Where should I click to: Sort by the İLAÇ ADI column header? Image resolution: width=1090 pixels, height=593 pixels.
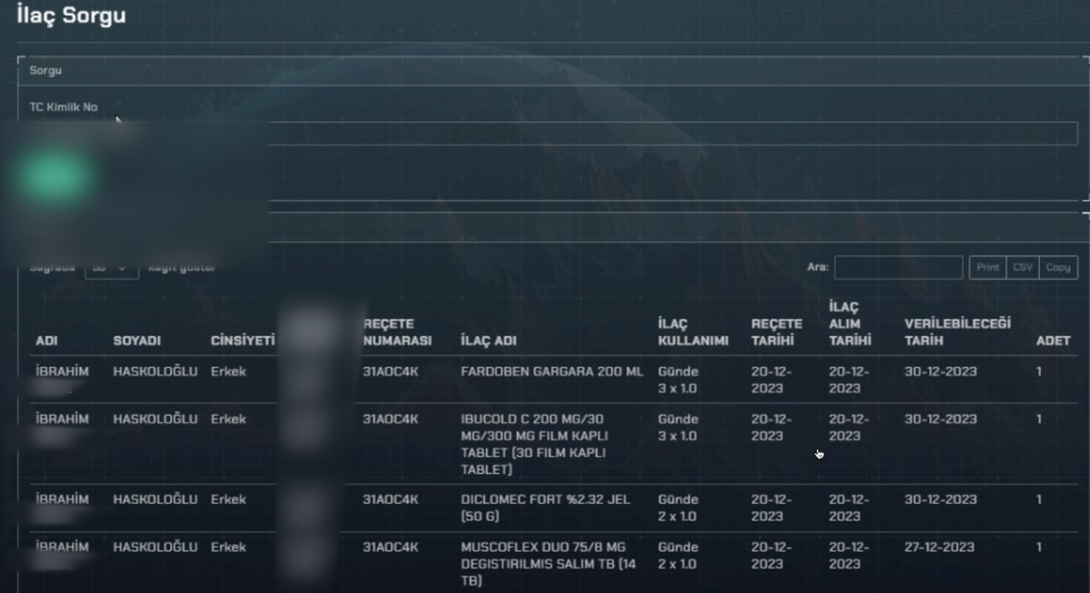[x=489, y=341]
